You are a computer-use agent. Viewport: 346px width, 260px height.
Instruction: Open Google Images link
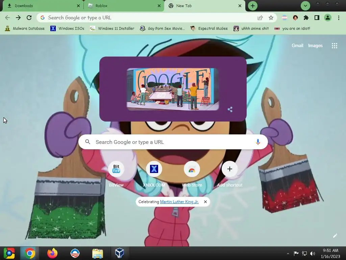(x=315, y=46)
